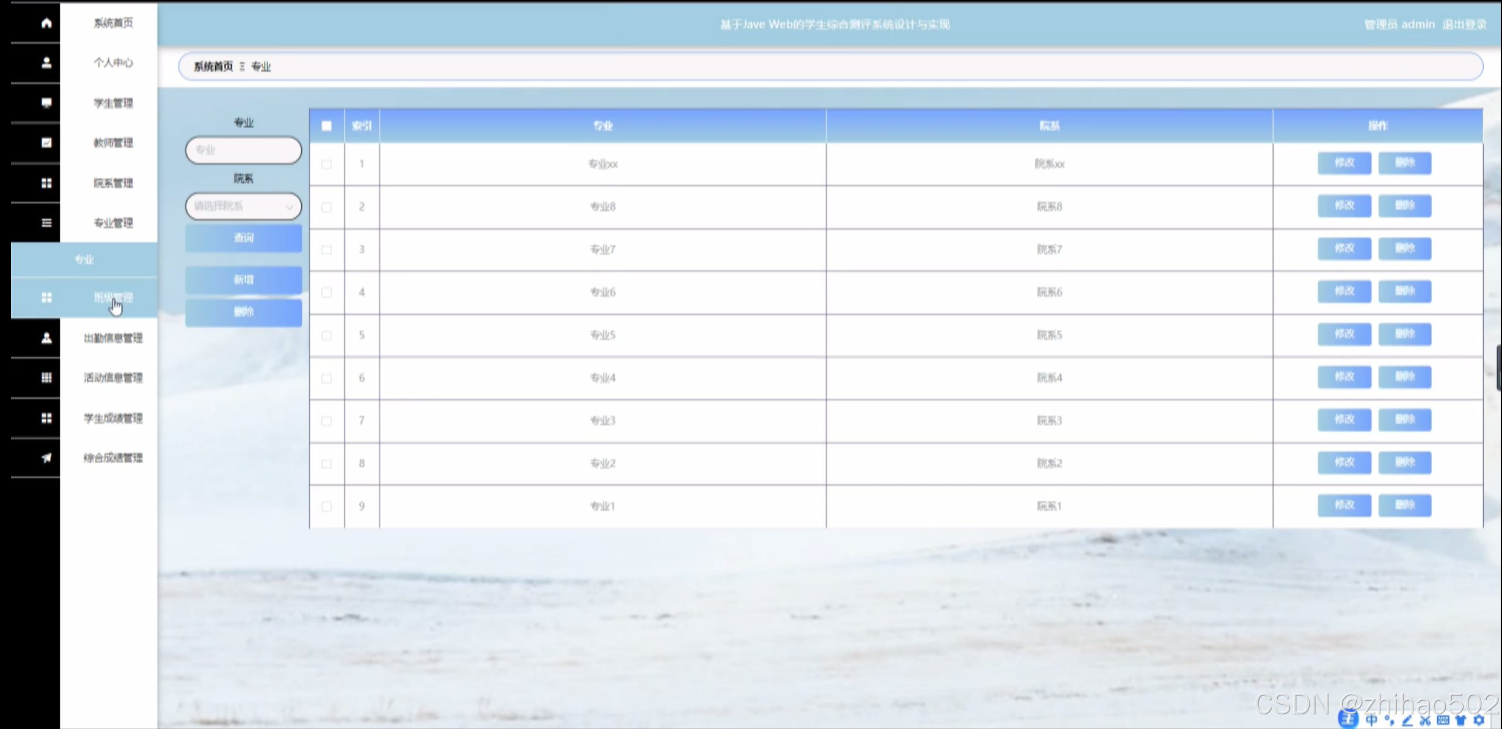Check the checkbox for row 1 专业xx
This screenshot has height=729, width=1502.
pos(327,164)
